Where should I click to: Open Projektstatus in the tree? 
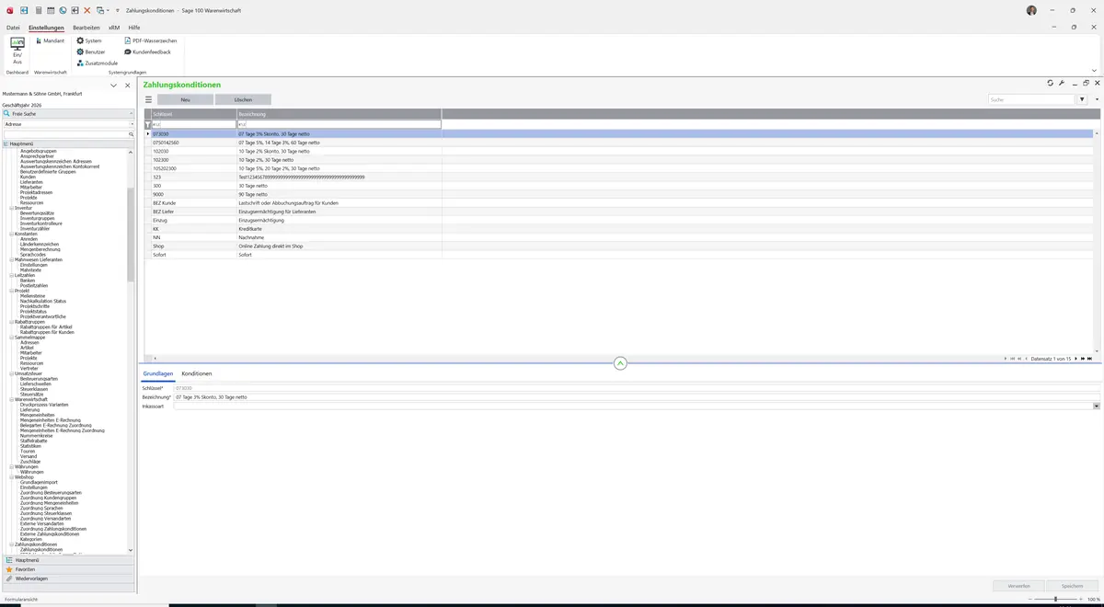35,311
